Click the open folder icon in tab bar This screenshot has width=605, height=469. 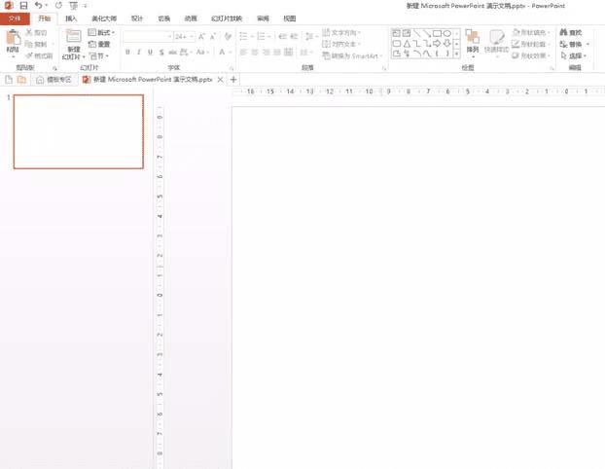click(21, 80)
